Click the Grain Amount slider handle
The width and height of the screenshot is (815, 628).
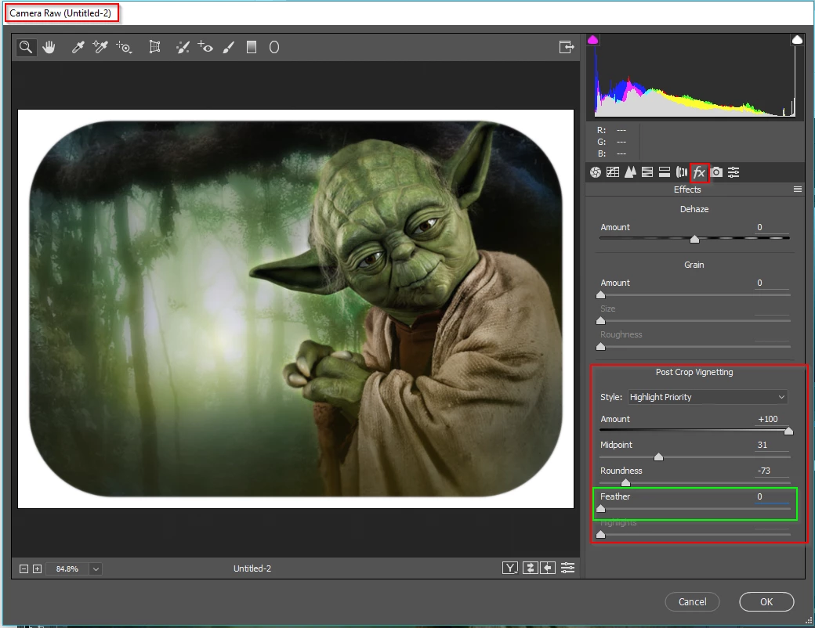(601, 294)
